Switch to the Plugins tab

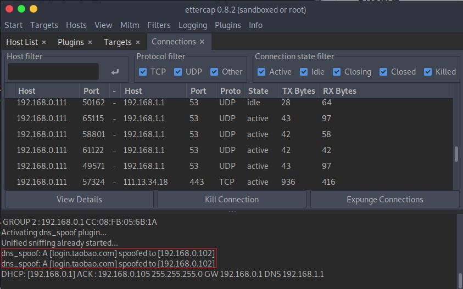point(70,42)
